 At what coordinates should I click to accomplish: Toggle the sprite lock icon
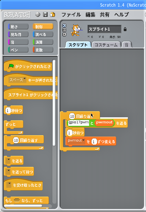125,29
